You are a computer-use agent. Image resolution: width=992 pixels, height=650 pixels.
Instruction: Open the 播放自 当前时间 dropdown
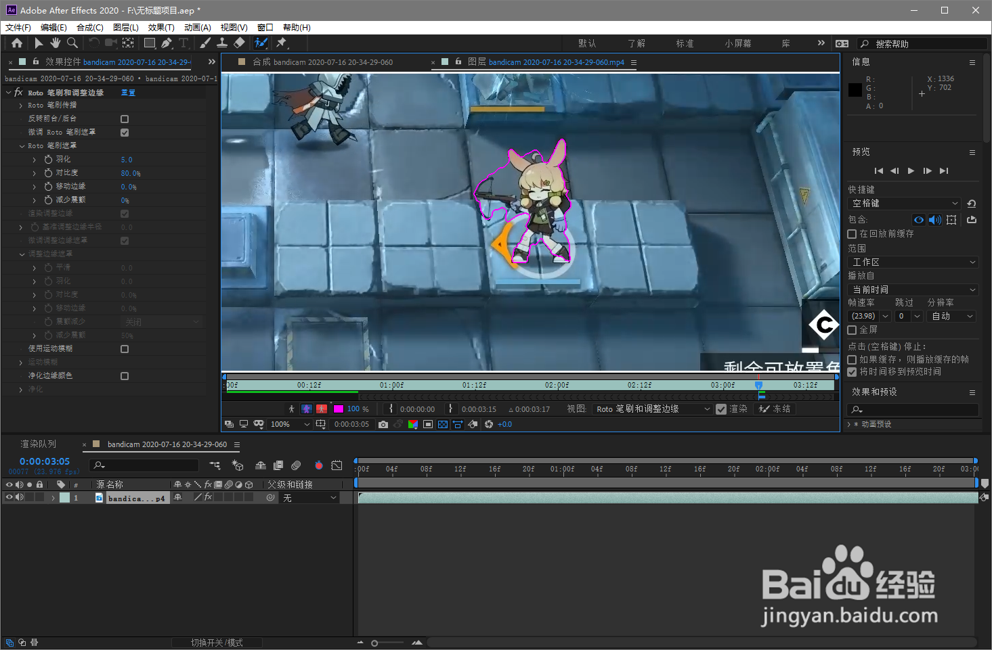coord(913,289)
